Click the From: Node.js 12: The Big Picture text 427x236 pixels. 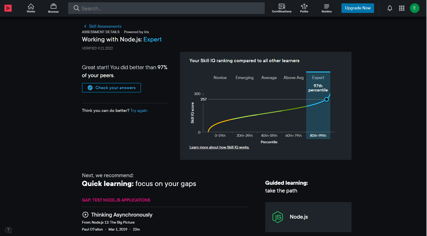108,222
